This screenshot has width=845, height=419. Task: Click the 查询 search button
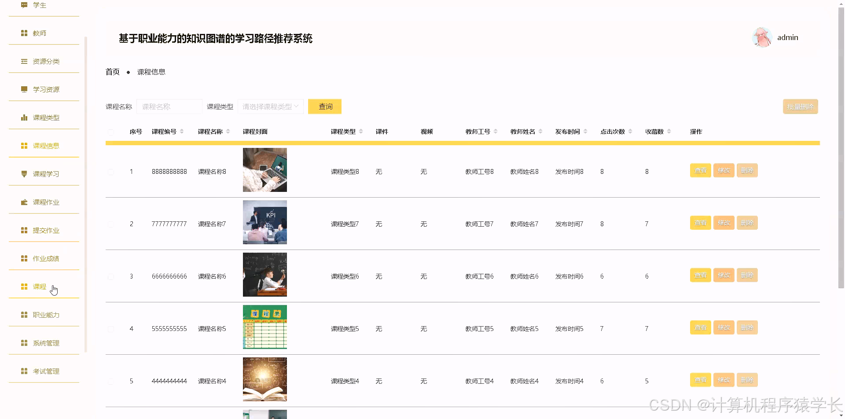tap(325, 106)
